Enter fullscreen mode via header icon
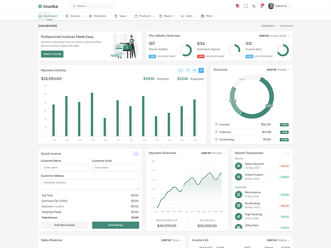The height and width of the screenshot is (248, 331). (246, 6)
